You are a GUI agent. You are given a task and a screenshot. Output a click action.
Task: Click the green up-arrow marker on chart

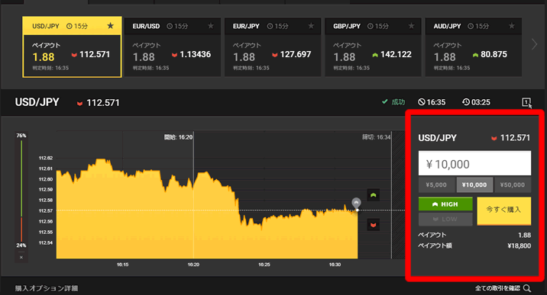(x=374, y=195)
